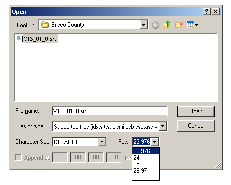Viewport: 231px width, 185px height.
Task: Expand the Files of type dropdown
Action: pos(163,127)
